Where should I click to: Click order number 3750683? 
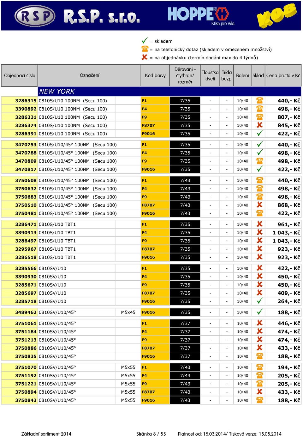tap(26, 197)
